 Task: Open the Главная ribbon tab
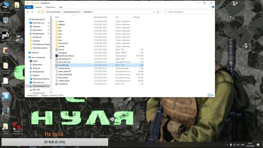pyautogui.click(x=38, y=7)
